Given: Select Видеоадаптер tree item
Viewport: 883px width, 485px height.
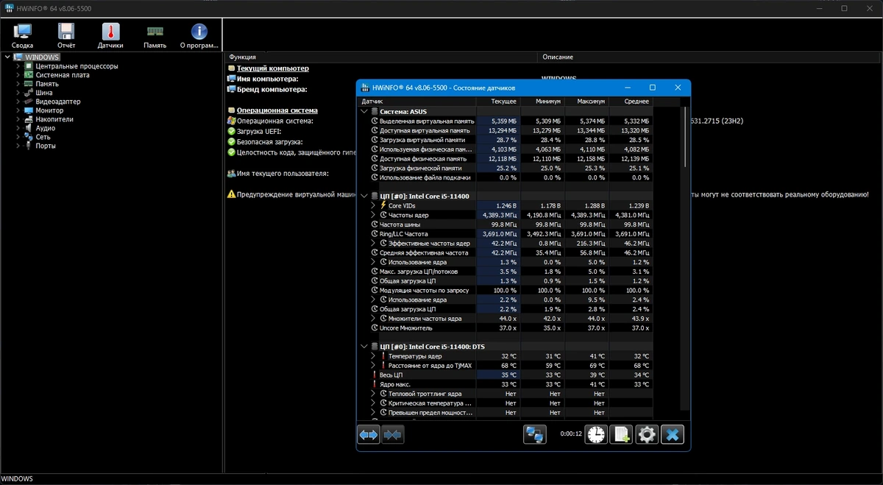Looking at the screenshot, I should [58, 102].
